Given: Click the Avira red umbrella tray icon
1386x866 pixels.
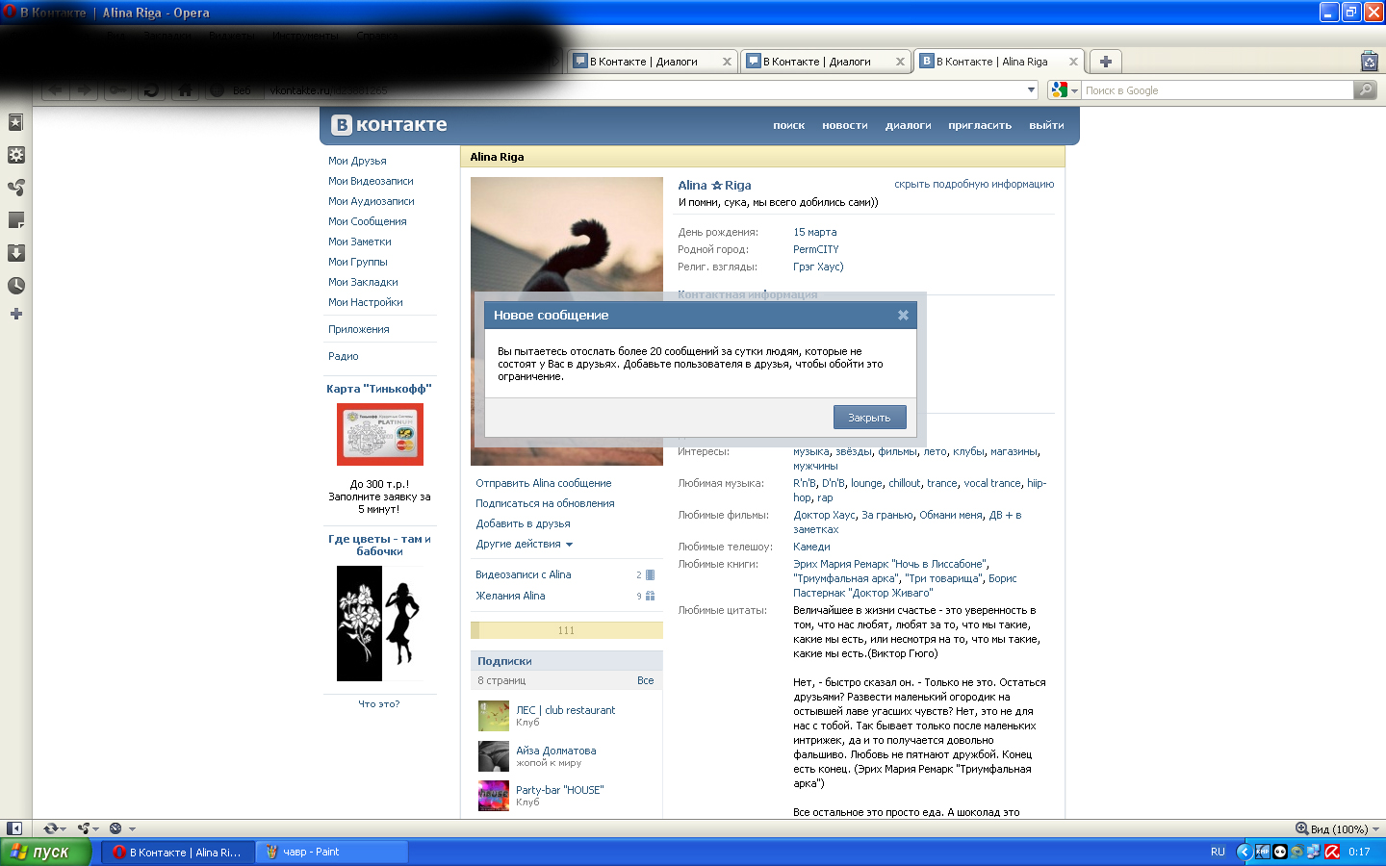Looking at the screenshot, I should (1332, 852).
